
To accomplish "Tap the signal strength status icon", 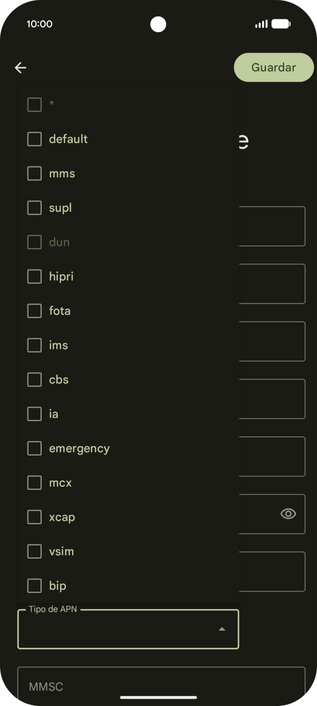I will pos(261,24).
